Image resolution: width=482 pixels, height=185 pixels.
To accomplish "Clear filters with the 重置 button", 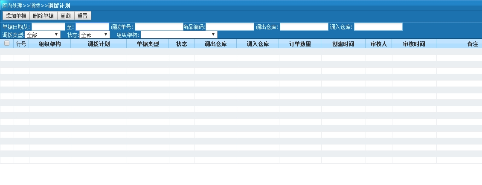I will click(x=83, y=16).
